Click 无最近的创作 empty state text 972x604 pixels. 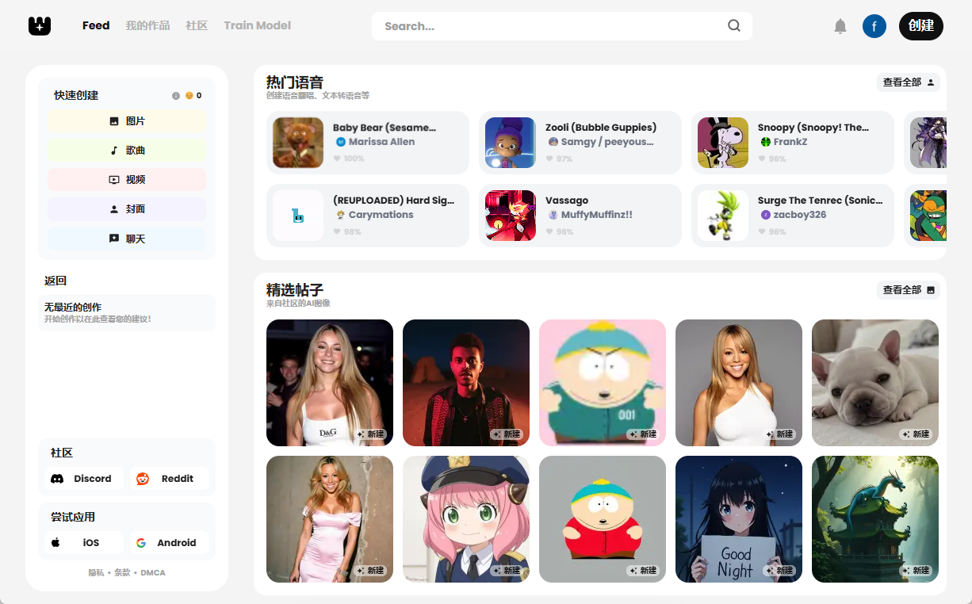[73, 307]
